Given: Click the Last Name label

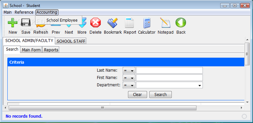Looking at the screenshot, I should tap(107, 70).
